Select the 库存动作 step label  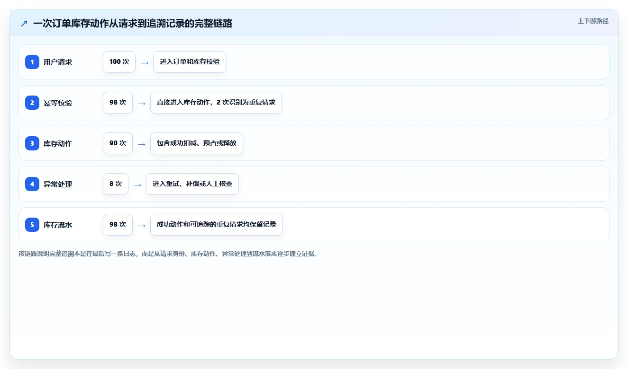58,143
